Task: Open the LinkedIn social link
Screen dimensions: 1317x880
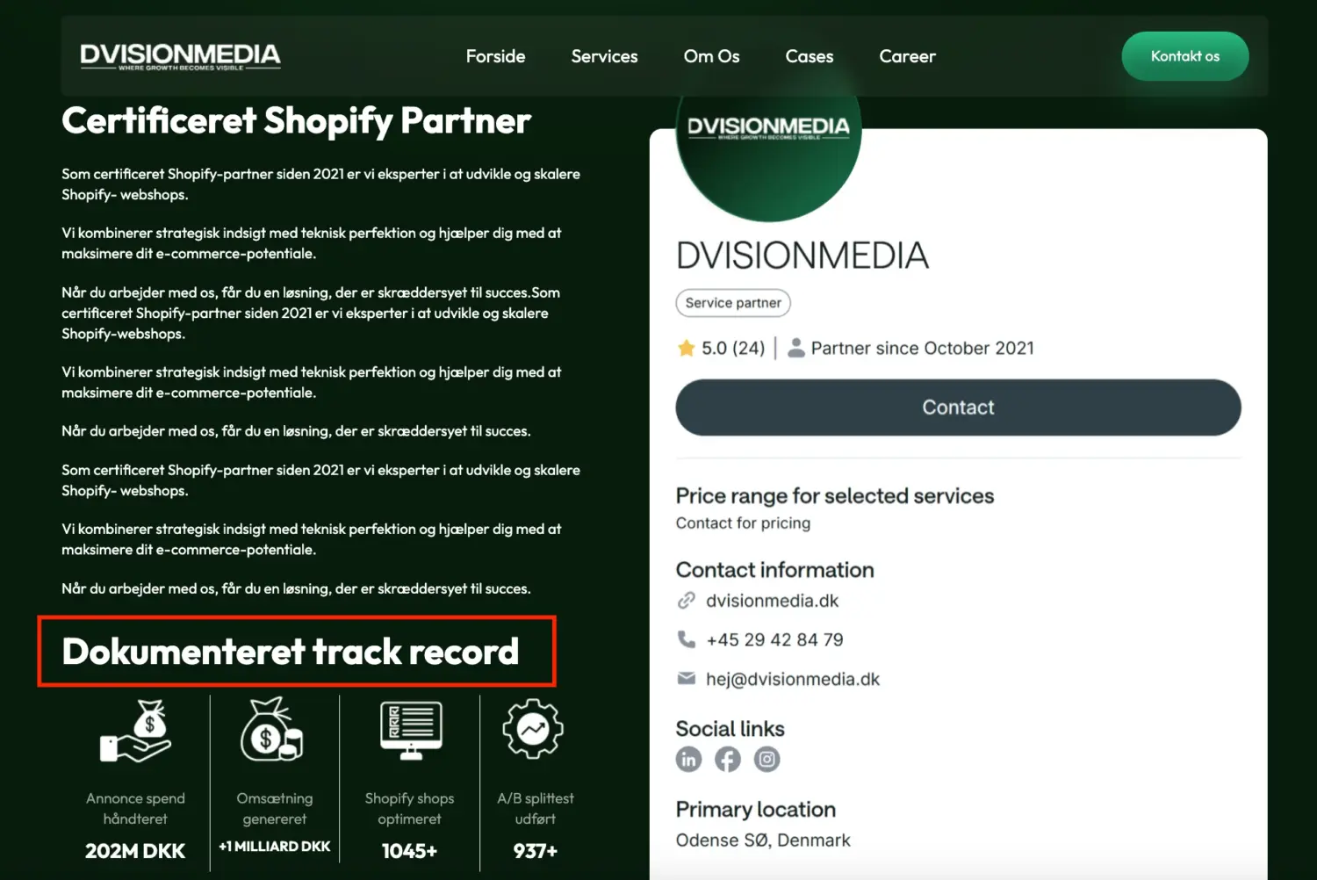Action: click(689, 759)
